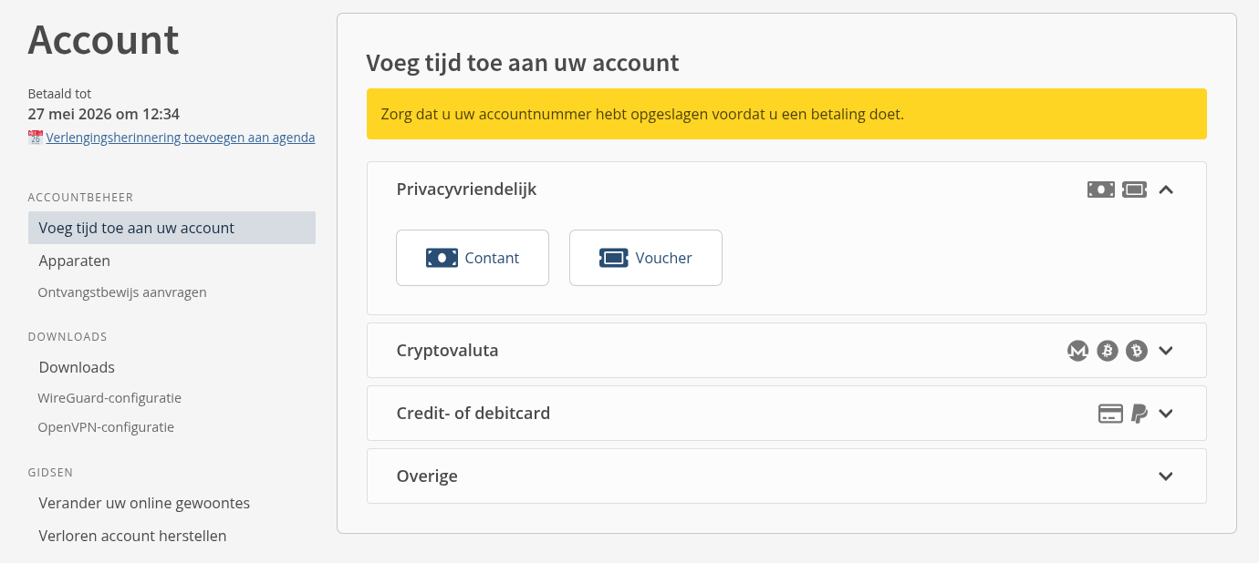The width and height of the screenshot is (1259, 563).
Task: Open Verloren account herstellen guide
Action: (x=132, y=536)
